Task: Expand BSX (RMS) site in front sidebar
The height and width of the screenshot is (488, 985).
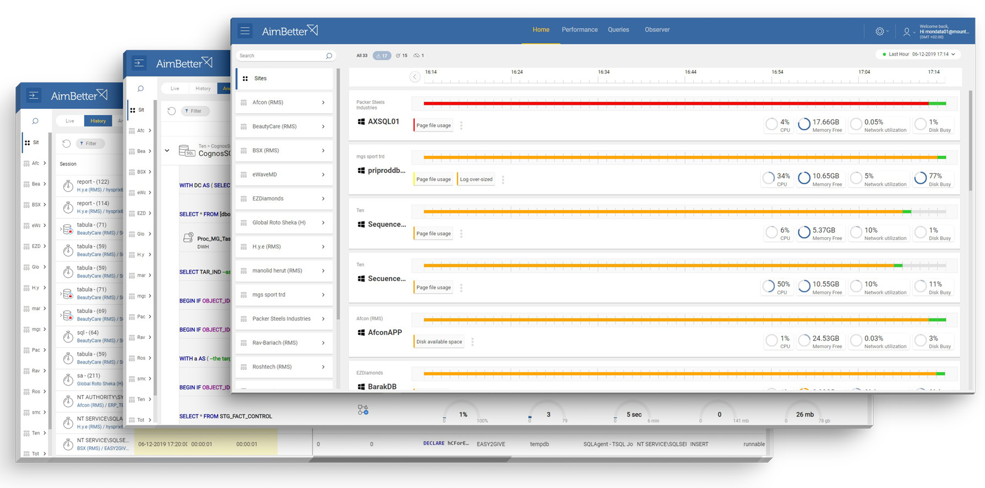Action: 323,151
